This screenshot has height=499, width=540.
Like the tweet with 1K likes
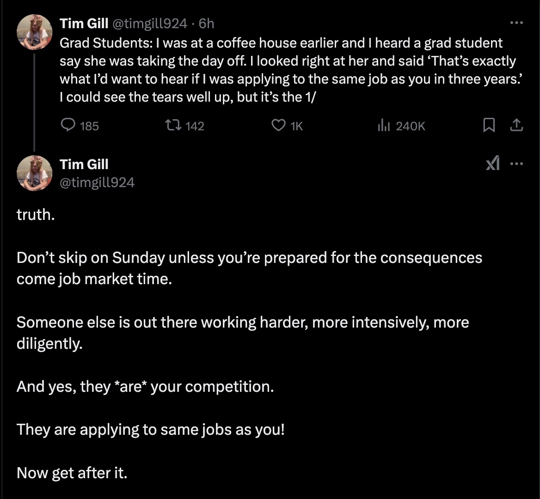point(278,125)
